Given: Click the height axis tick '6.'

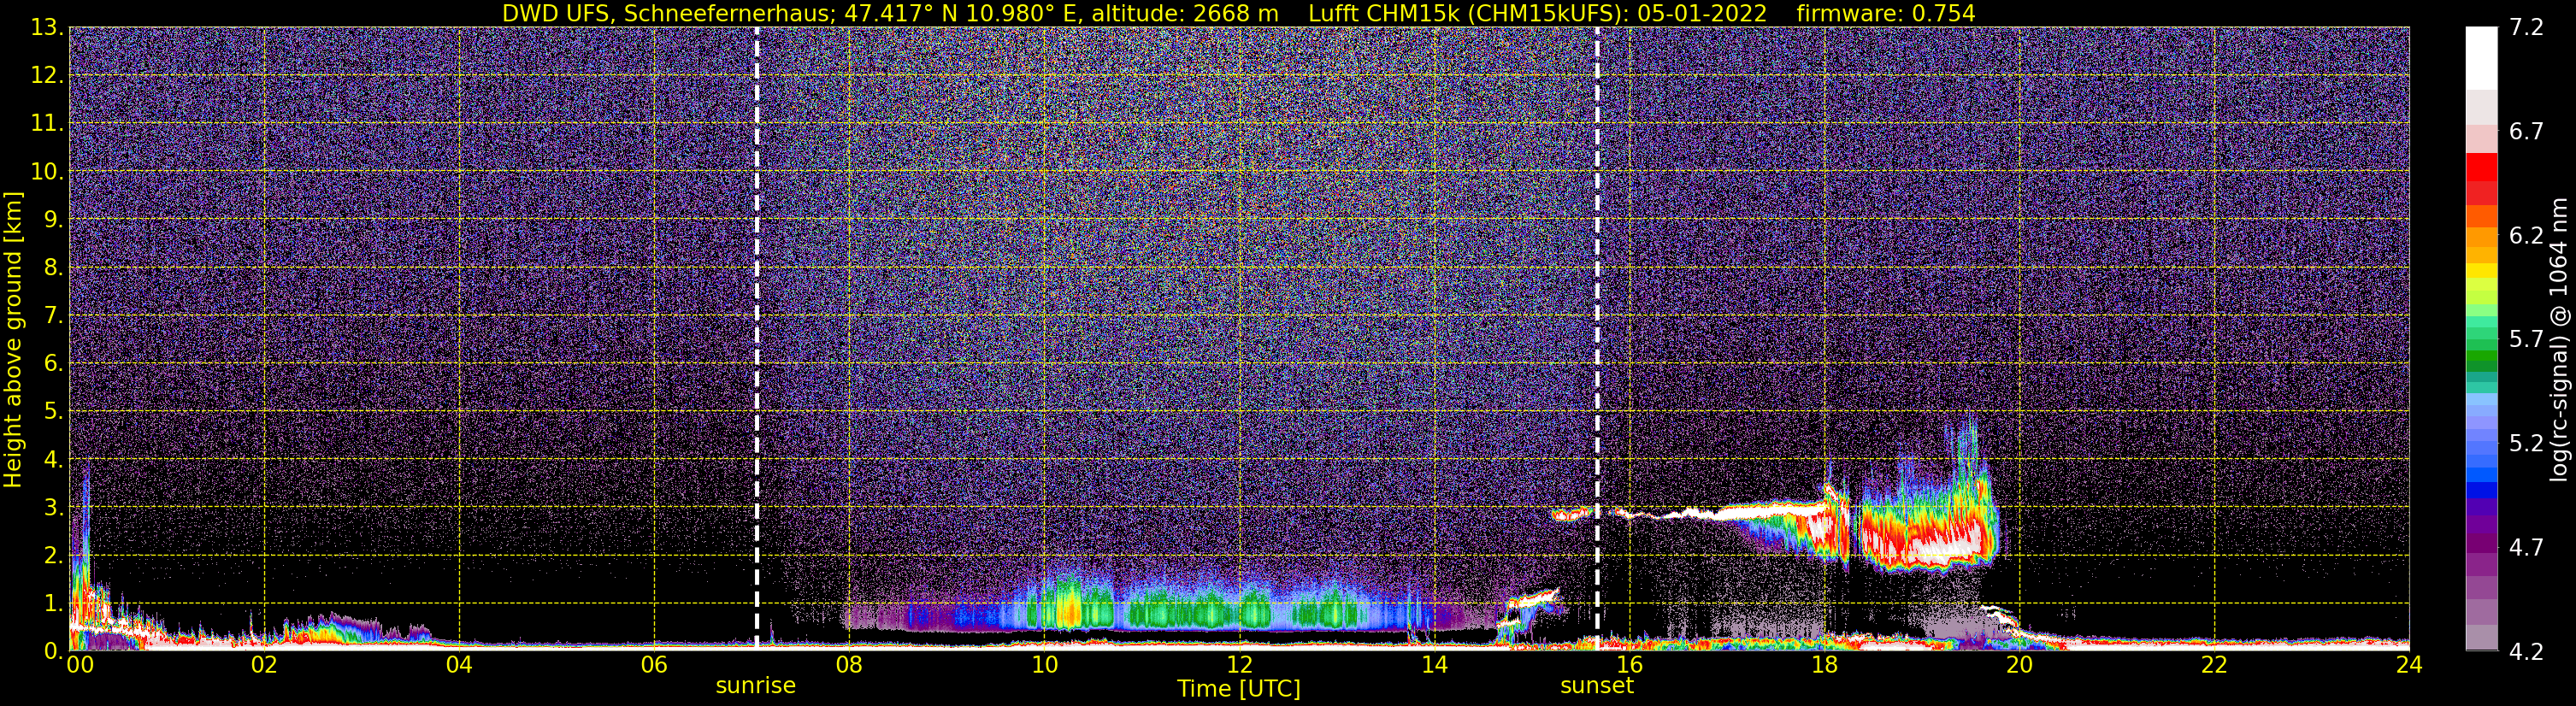Looking at the screenshot, I should [53, 364].
